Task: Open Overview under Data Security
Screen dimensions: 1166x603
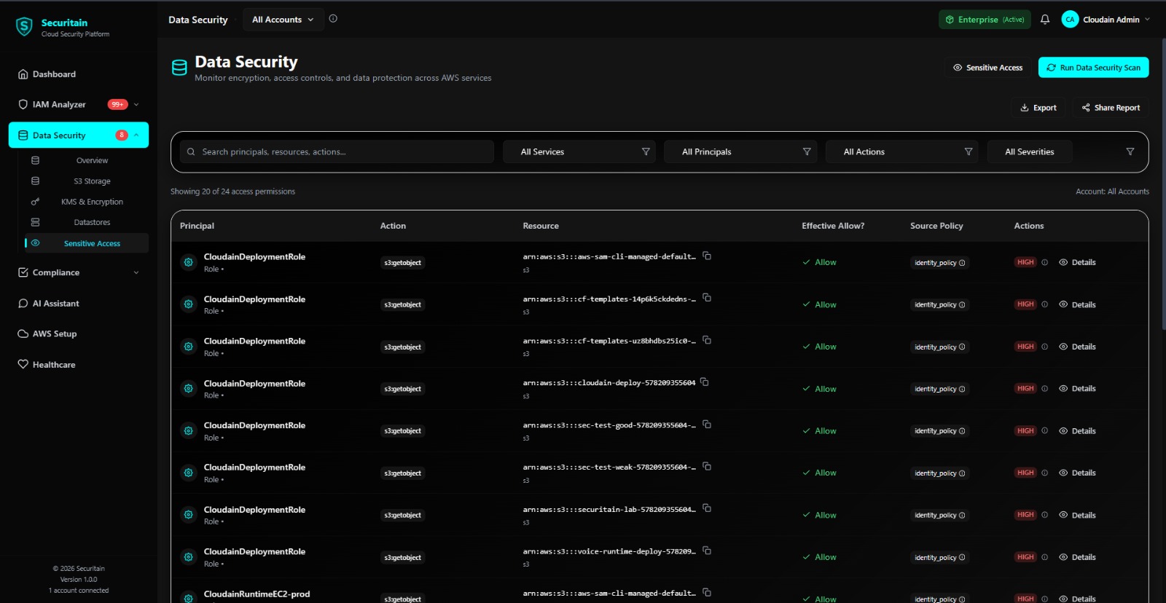Action: pyautogui.click(x=92, y=160)
